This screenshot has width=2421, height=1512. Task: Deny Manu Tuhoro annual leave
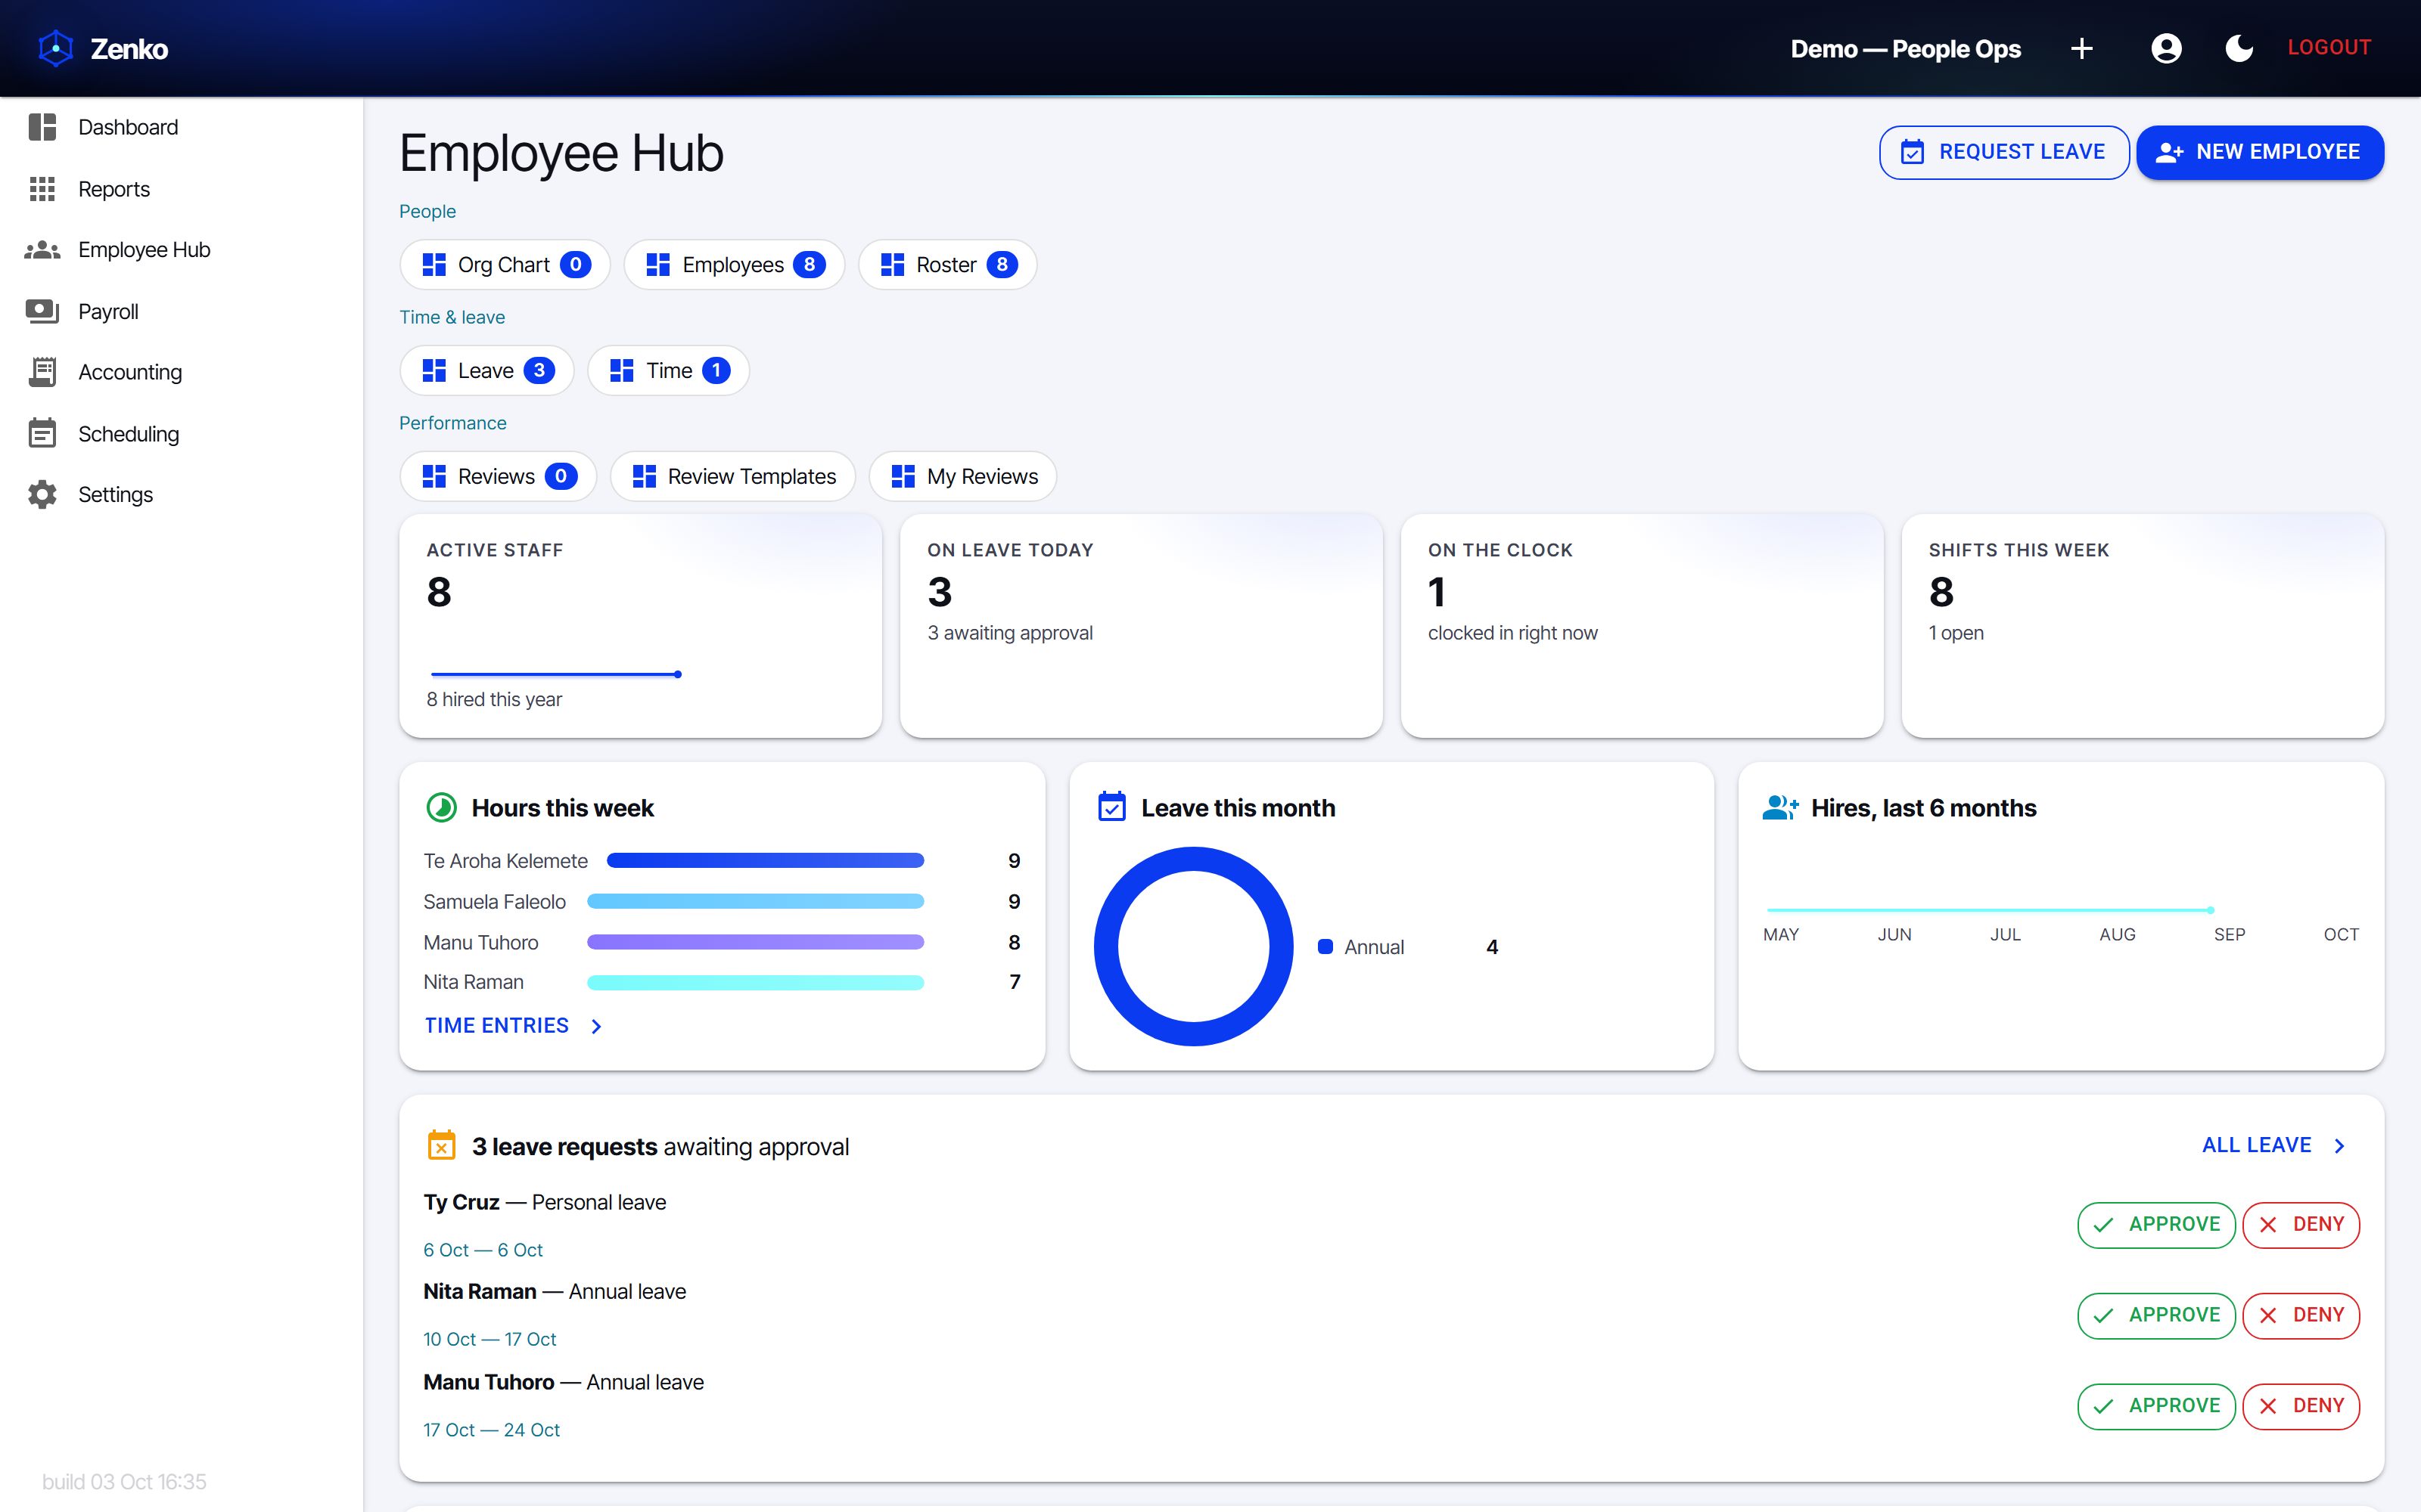[x=2301, y=1406]
